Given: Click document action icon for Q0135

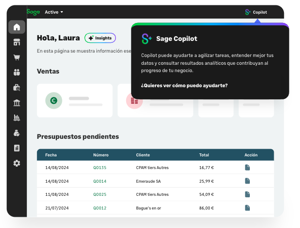Looking at the screenshot, I should pos(247,167).
